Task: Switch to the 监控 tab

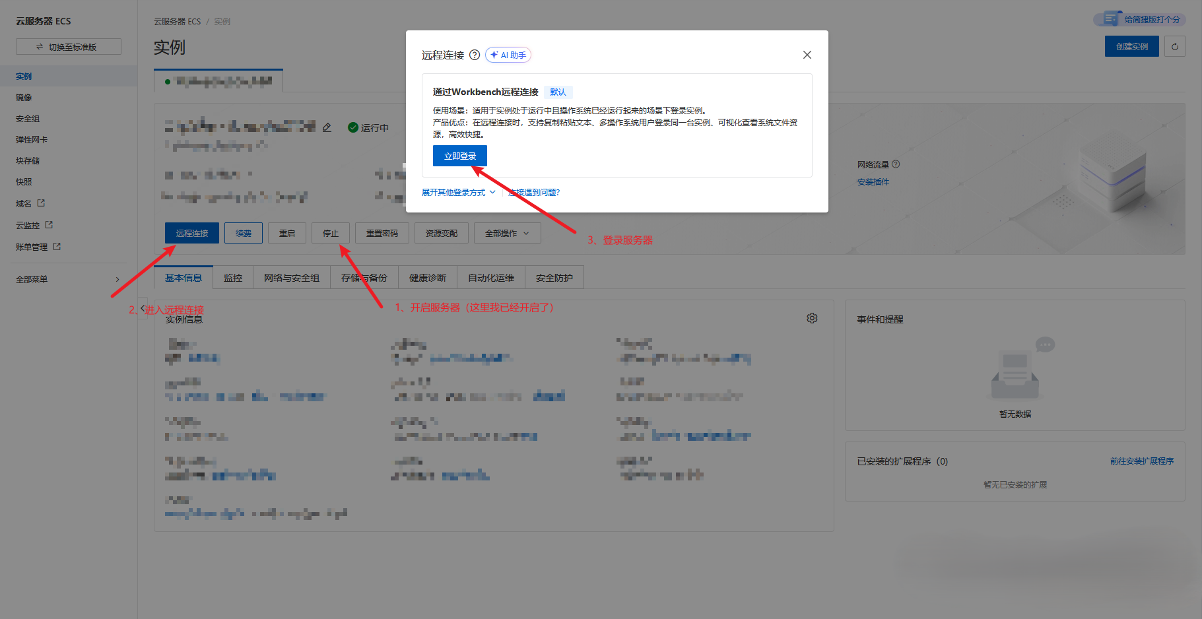Action: click(233, 278)
